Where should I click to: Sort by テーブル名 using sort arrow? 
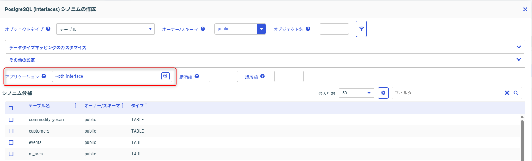(76, 105)
